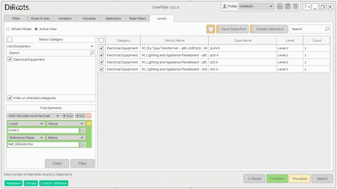Remove the Level rule with the yellow minus

[89, 123]
